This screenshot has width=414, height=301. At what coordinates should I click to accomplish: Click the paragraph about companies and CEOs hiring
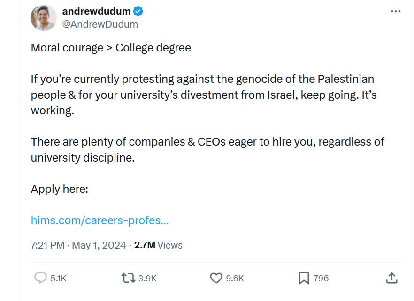pos(207,149)
